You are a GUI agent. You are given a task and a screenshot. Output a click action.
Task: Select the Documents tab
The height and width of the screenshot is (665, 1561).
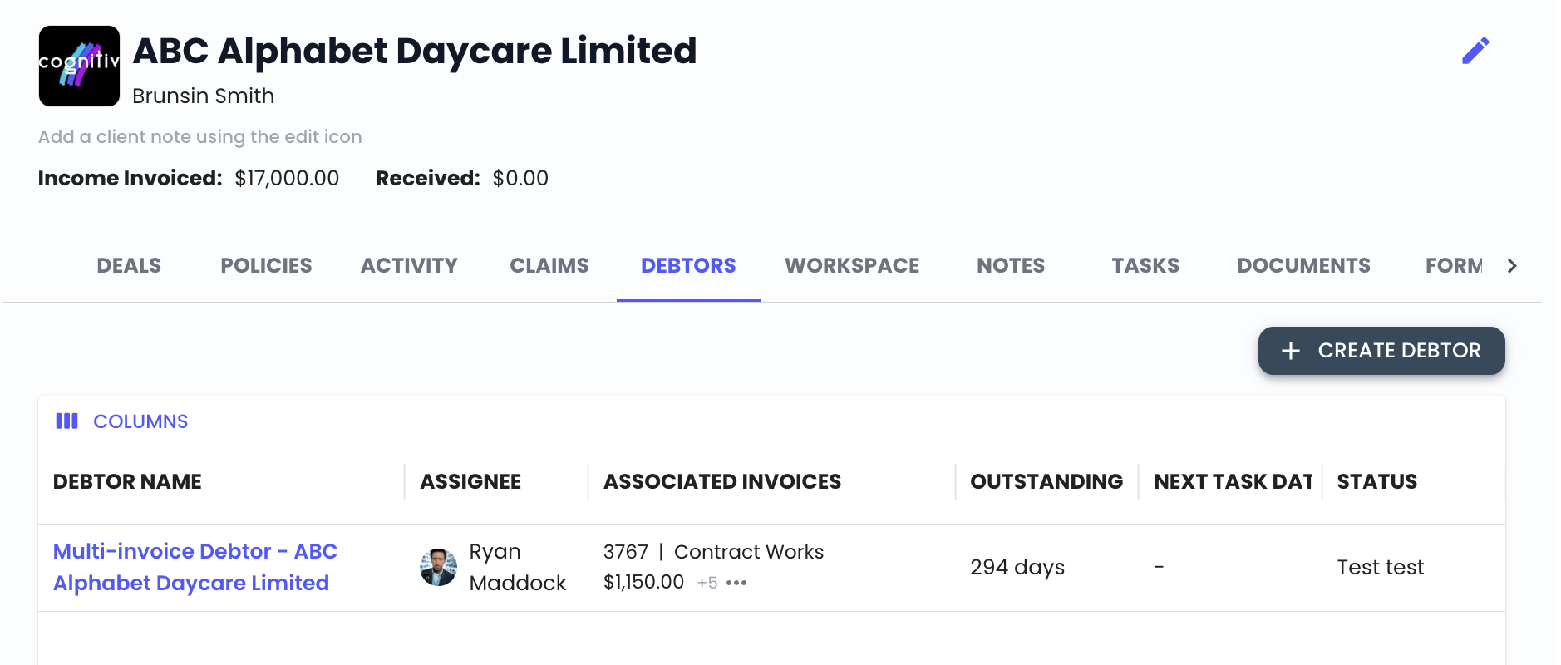tap(1303, 265)
